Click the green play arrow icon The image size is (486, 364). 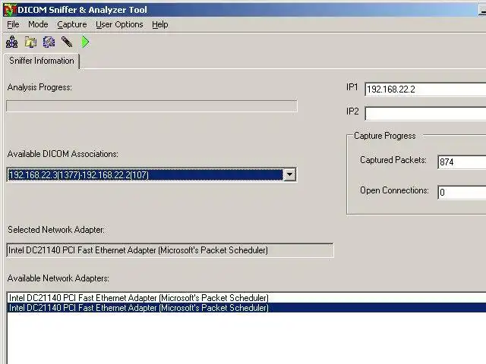pyautogui.click(x=85, y=42)
